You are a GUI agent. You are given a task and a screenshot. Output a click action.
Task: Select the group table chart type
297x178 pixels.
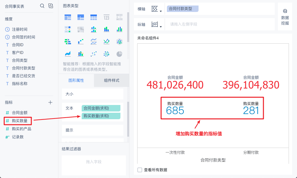tap(68, 17)
